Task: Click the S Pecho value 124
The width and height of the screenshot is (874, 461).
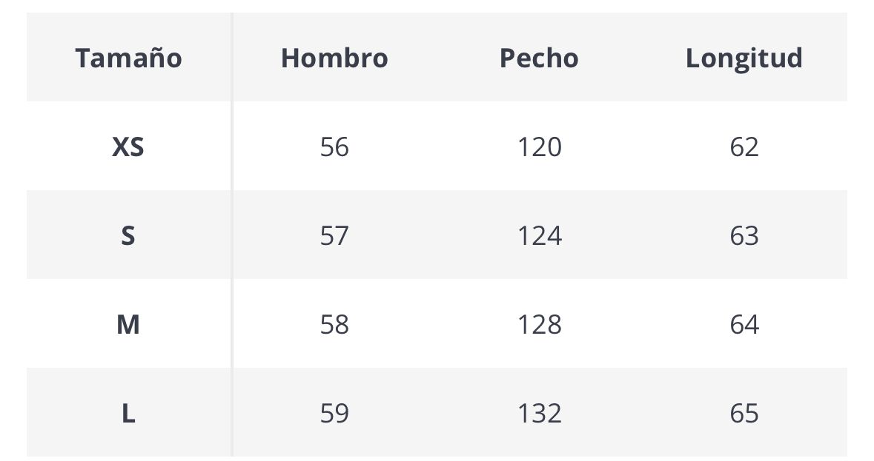Action: (539, 236)
